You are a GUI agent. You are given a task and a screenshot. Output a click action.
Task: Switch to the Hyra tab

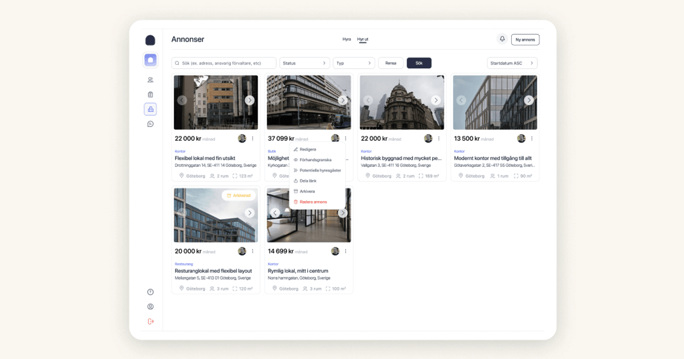click(x=347, y=39)
